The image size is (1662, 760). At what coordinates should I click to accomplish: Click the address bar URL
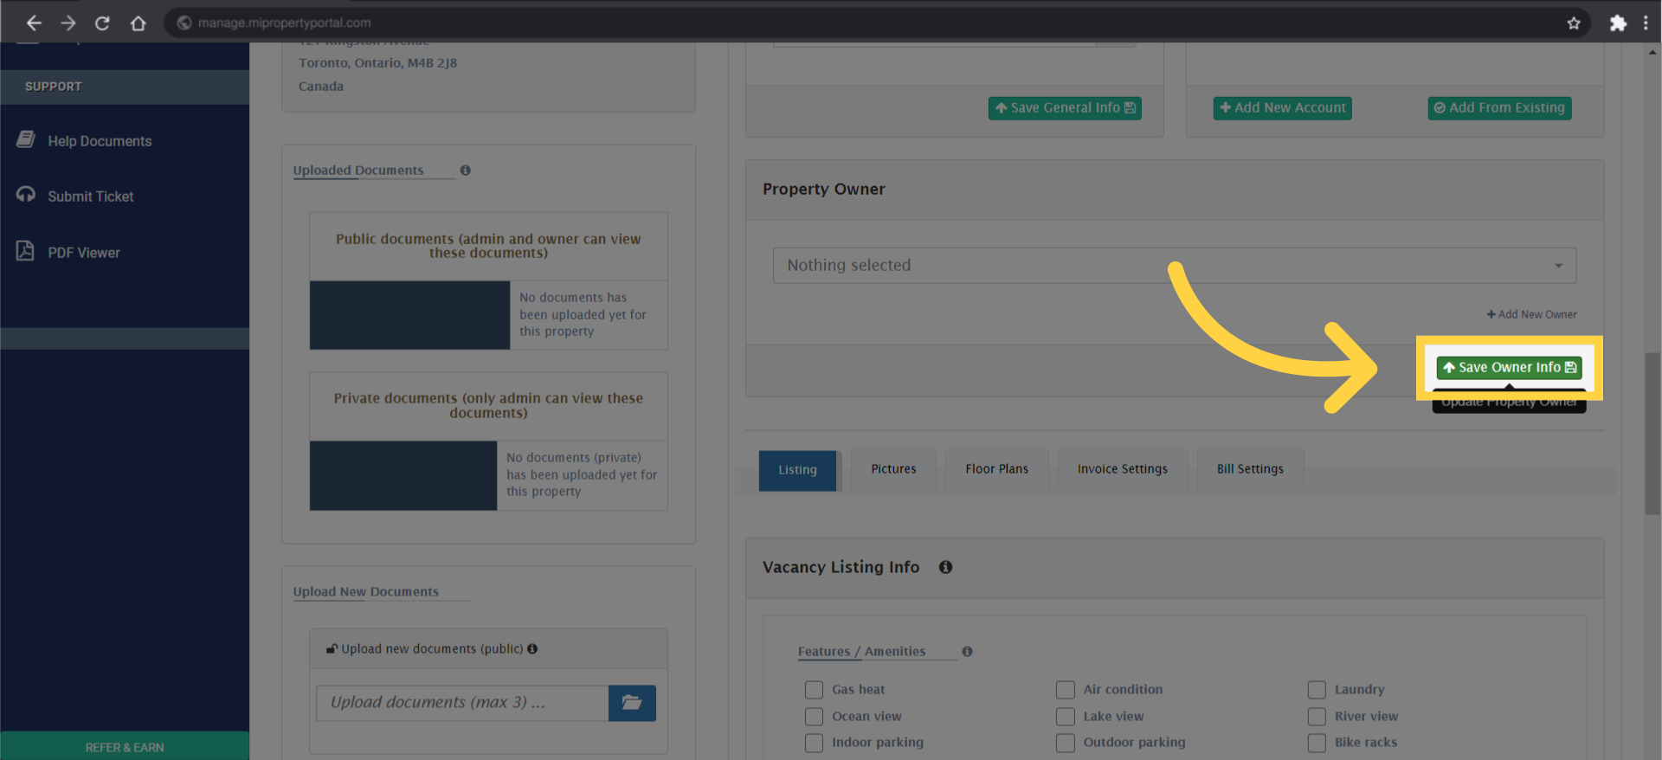point(284,23)
